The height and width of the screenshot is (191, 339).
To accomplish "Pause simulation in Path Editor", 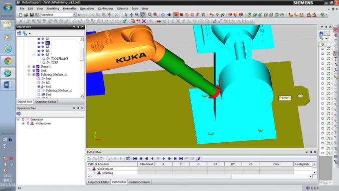I will (x=158, y=158).
